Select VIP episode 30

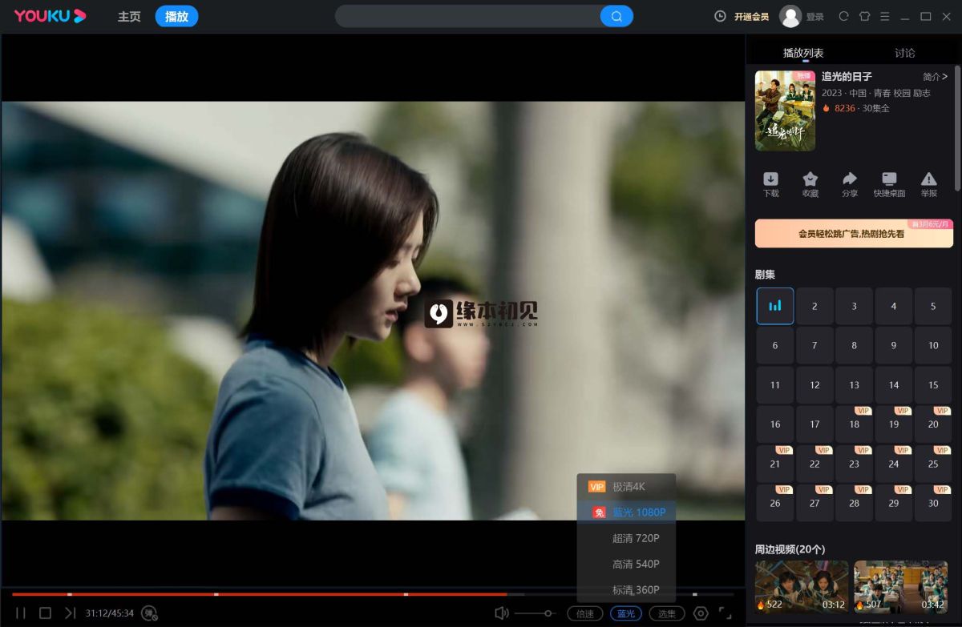pos(933,503)
